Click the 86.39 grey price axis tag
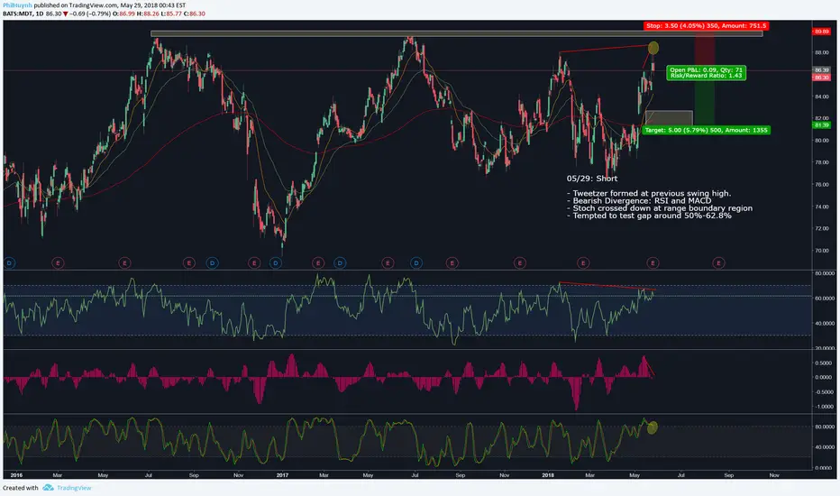 pos(821,70)
